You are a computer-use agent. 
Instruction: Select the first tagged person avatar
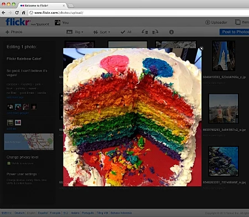[x=10, y=107]
